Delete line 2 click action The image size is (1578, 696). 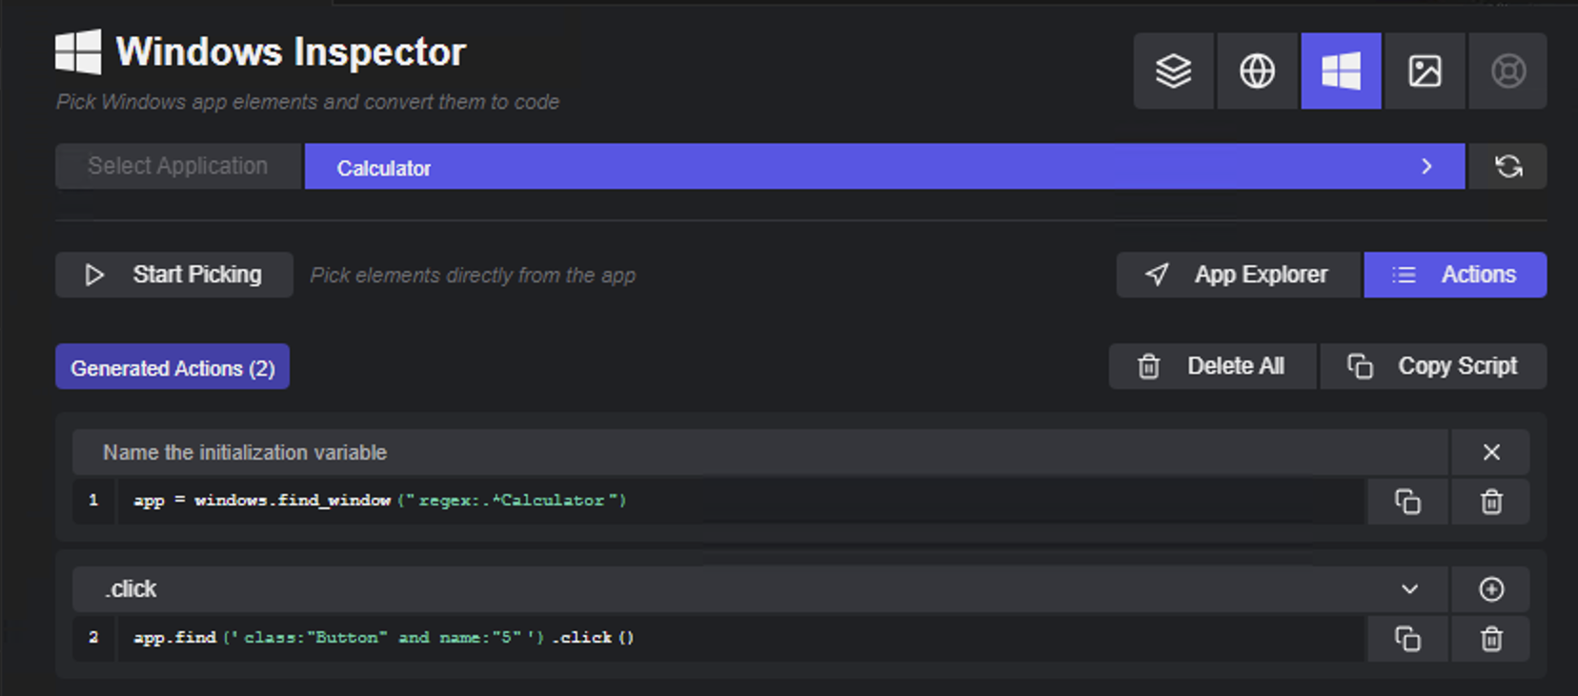click(x=1491, y=638)
